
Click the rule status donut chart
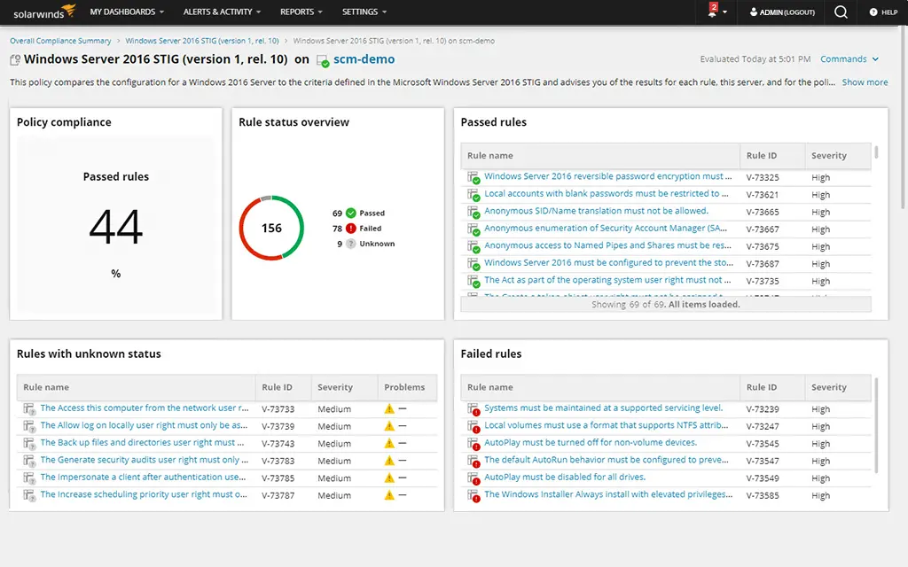point(271,228)
